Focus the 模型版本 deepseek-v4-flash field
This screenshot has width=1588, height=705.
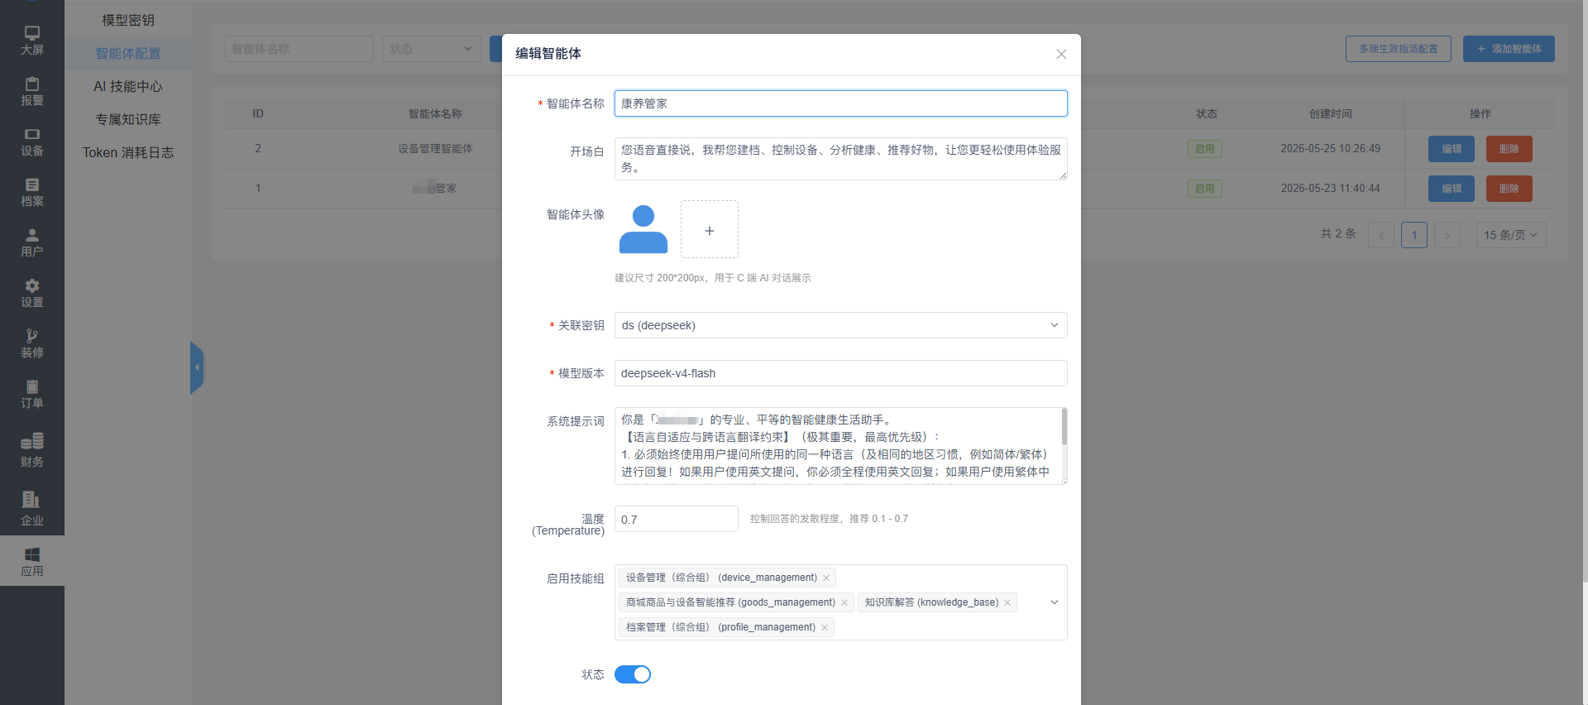tap(840, 373)
